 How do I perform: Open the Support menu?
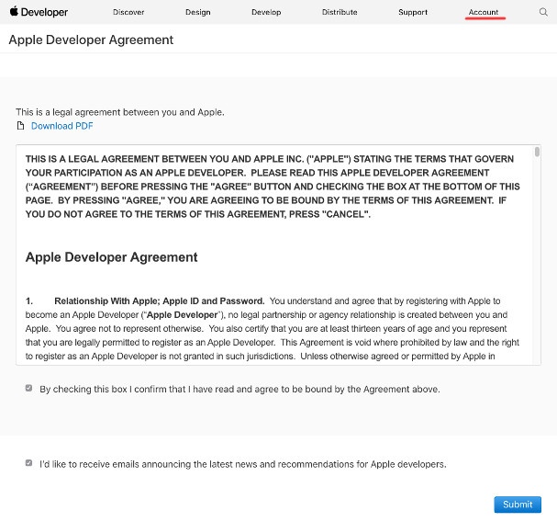point(413,12)
